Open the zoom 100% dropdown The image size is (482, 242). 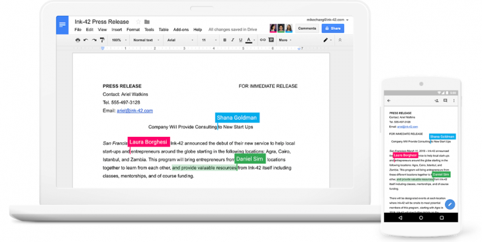119,40
